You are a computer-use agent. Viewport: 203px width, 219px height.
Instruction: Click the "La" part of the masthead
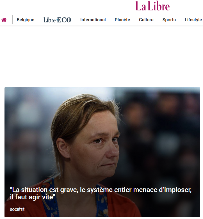point(141,6)
